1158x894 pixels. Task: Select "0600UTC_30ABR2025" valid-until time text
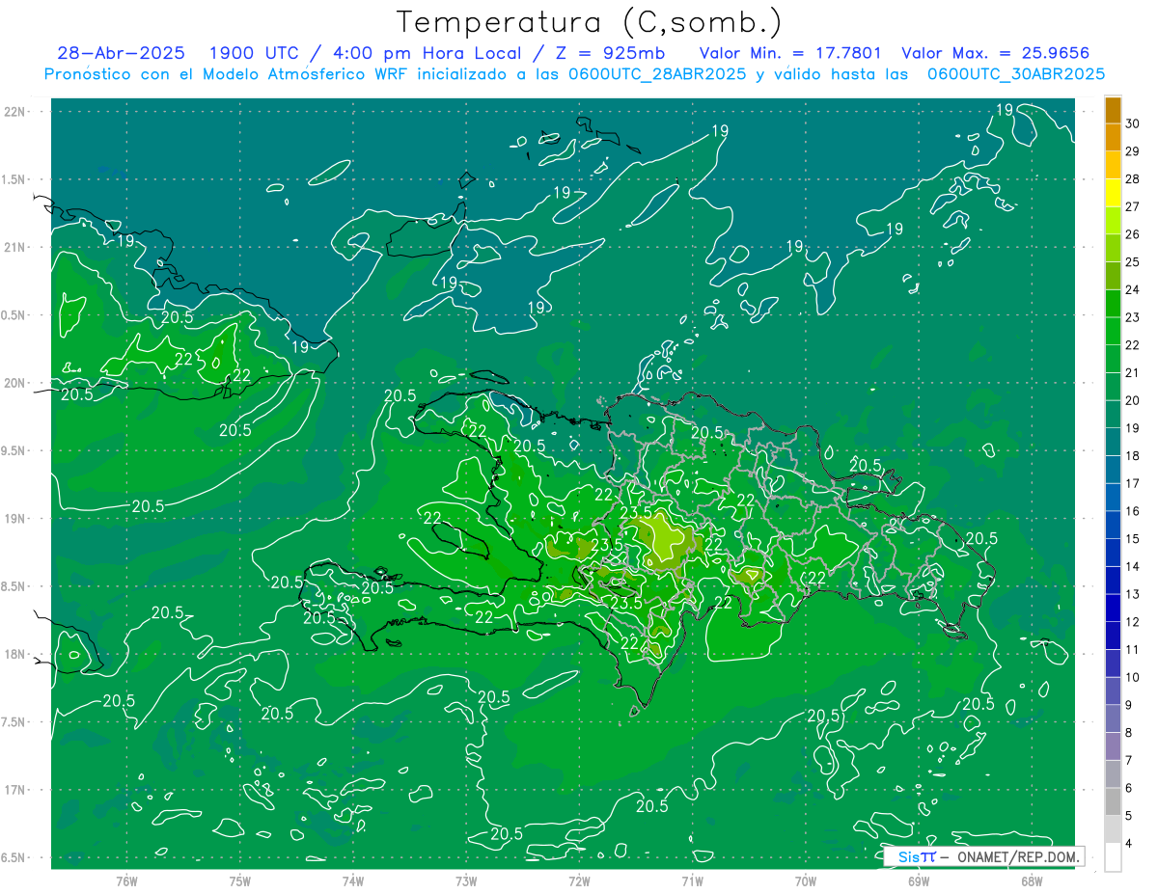1016,74
